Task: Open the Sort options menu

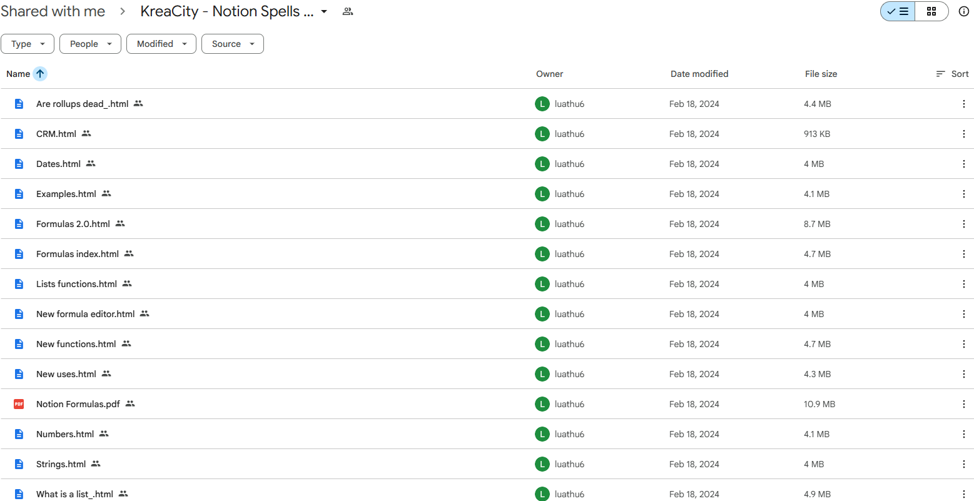Action: pyautogui.click(x=952, y=74)
